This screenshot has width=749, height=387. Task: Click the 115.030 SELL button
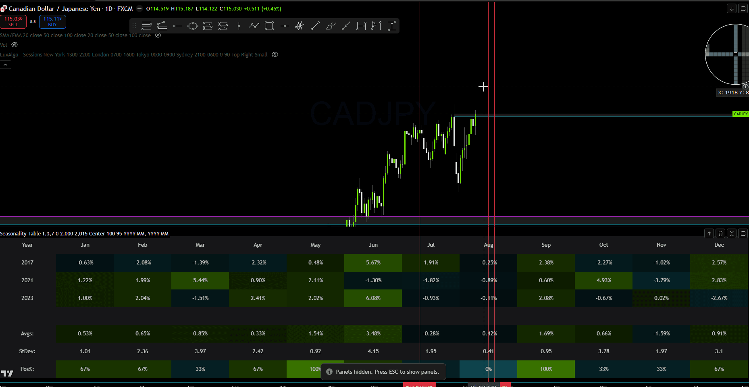13,22
